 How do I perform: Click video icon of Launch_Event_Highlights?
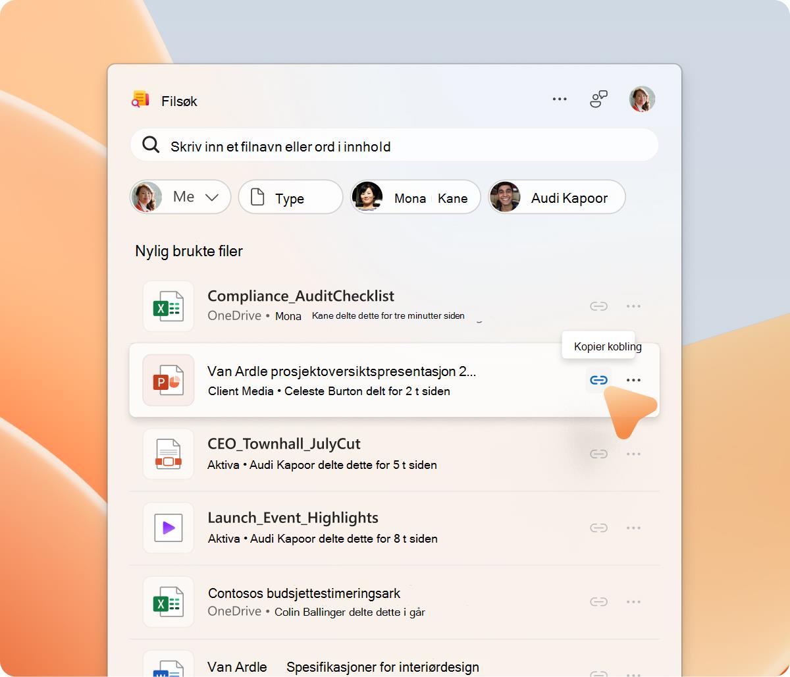click(x=169, y=528)
